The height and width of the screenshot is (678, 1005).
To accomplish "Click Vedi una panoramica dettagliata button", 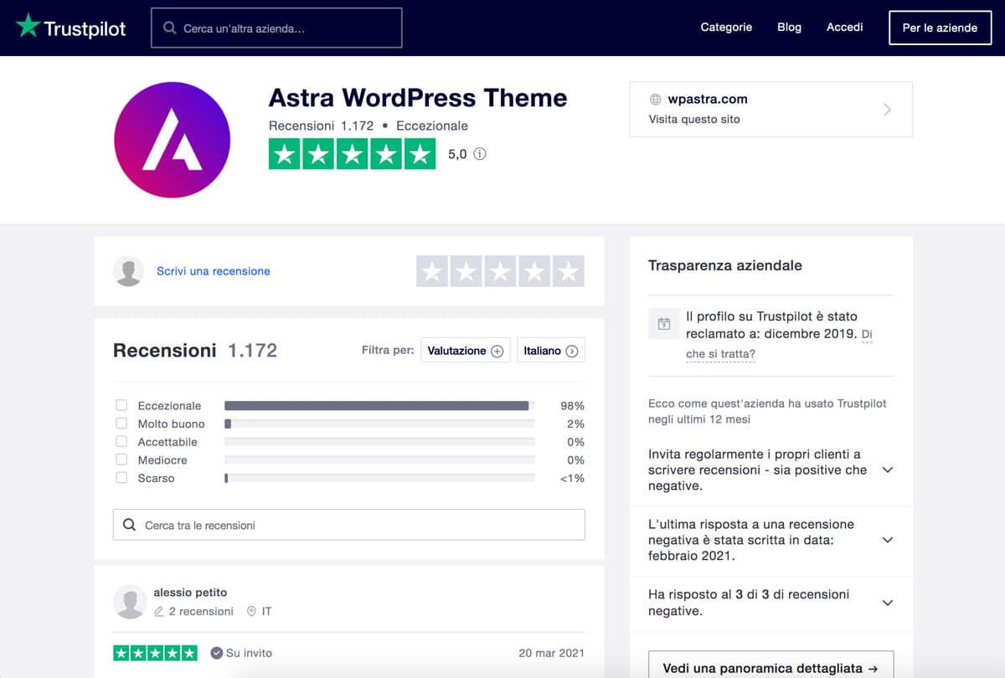I will click(770, 668).
